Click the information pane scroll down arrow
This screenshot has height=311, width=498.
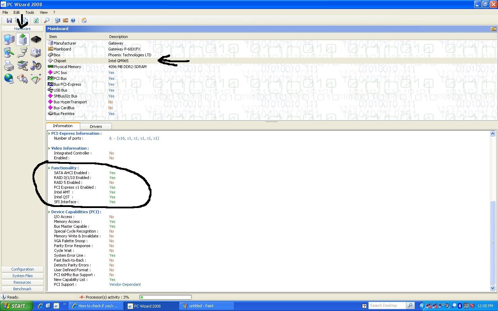click(x=493, y=288)
